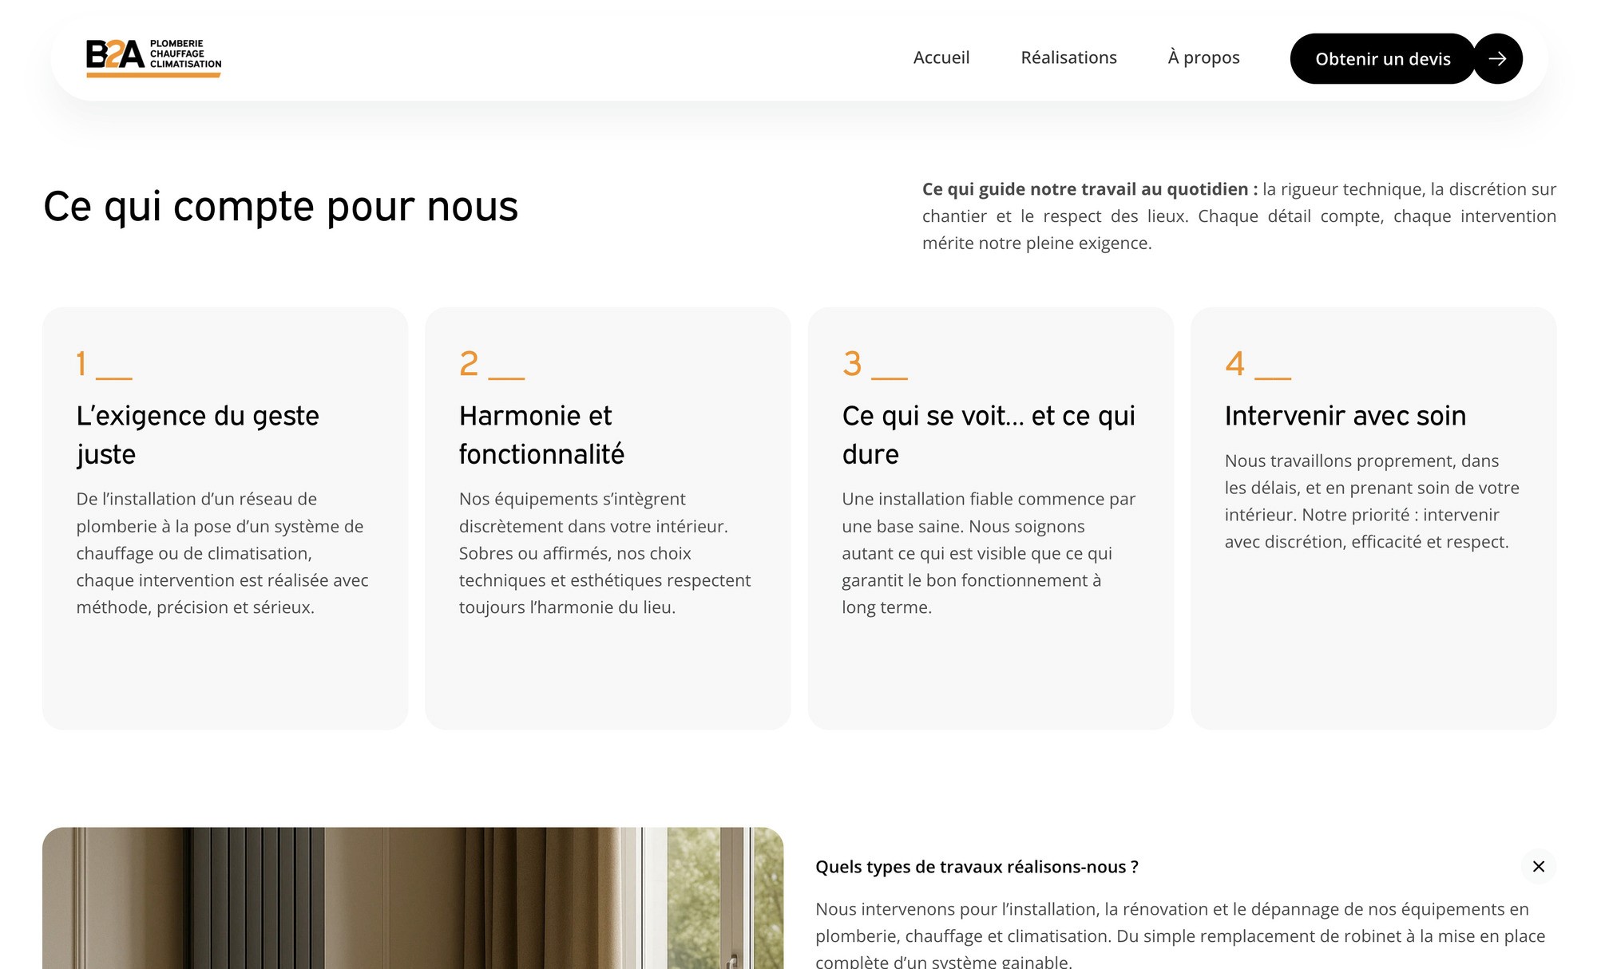Image resolution: width=1597 pixels, height=969 pixels.
Task: Open the Accueil menu item
Action: pos(941,57)
